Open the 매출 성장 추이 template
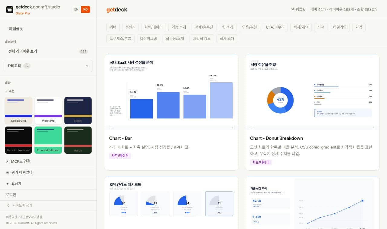The height and width of the screenshot is (229, 387). pyautogui.click(x=312, y=203)
